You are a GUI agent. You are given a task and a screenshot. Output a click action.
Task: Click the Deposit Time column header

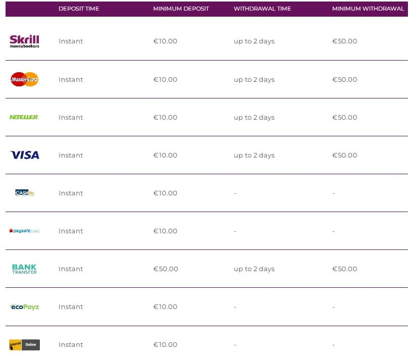coord(79,9)
